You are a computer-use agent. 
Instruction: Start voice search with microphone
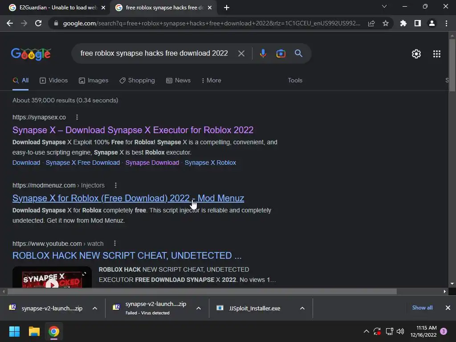click(x=263, y=53)
